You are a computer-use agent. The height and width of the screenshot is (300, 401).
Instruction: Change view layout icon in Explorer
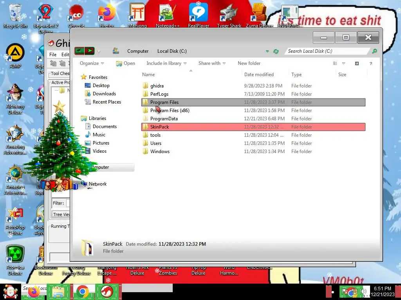pos(335,63)
